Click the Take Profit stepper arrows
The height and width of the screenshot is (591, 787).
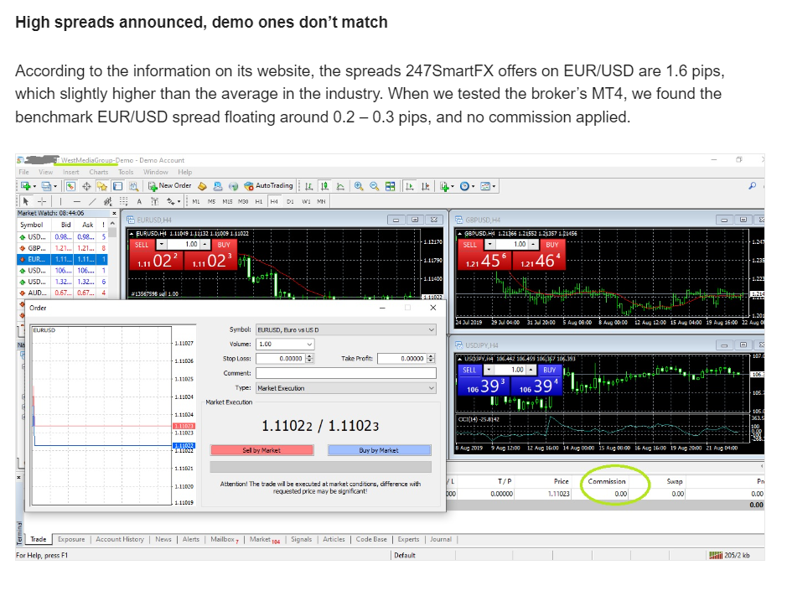[x=431, y=359]
